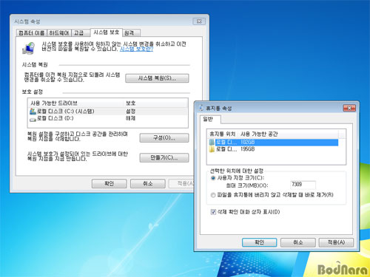Confirm System Properties with 확인
This screenshot has width=370, height=277.
tap(109, 184)
